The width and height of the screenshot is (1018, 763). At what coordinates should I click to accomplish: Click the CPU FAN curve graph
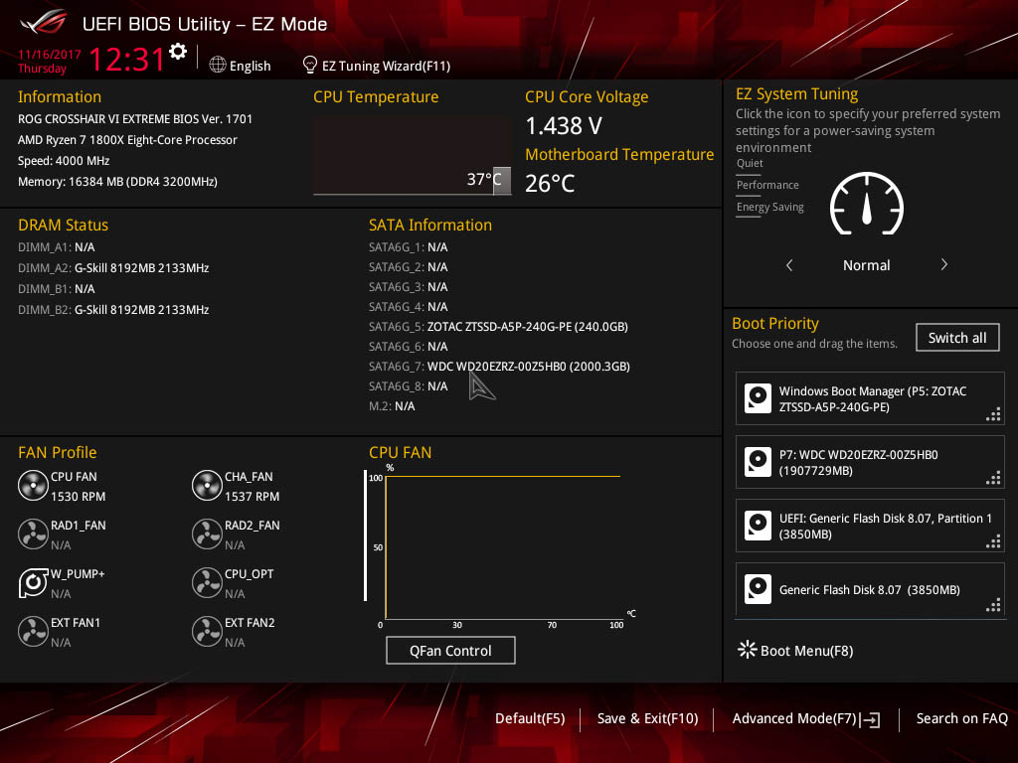click(x=503, y=547)
